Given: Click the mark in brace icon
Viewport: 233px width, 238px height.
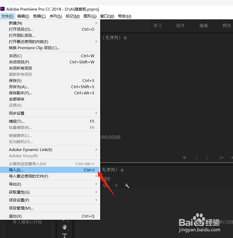Looking at the screenshot, I should [197, 158].
